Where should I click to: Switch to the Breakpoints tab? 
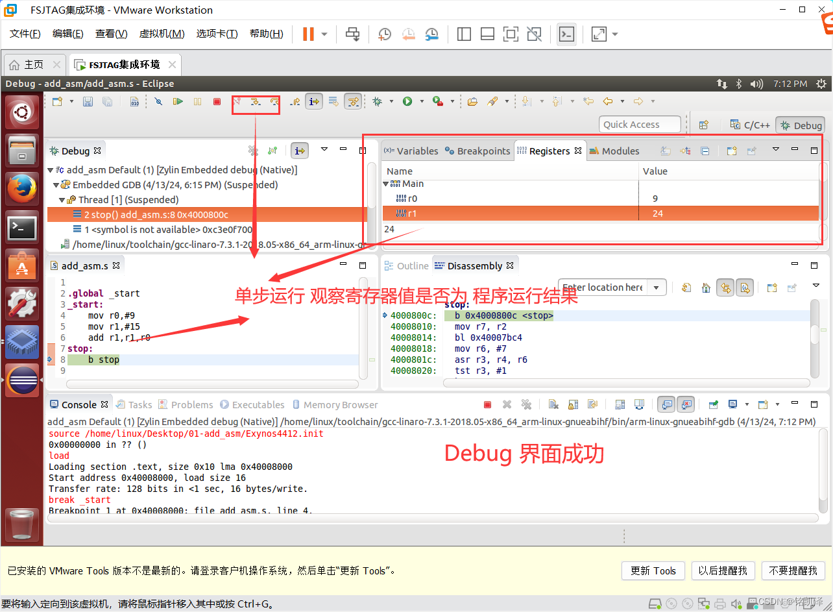point(477,151)
